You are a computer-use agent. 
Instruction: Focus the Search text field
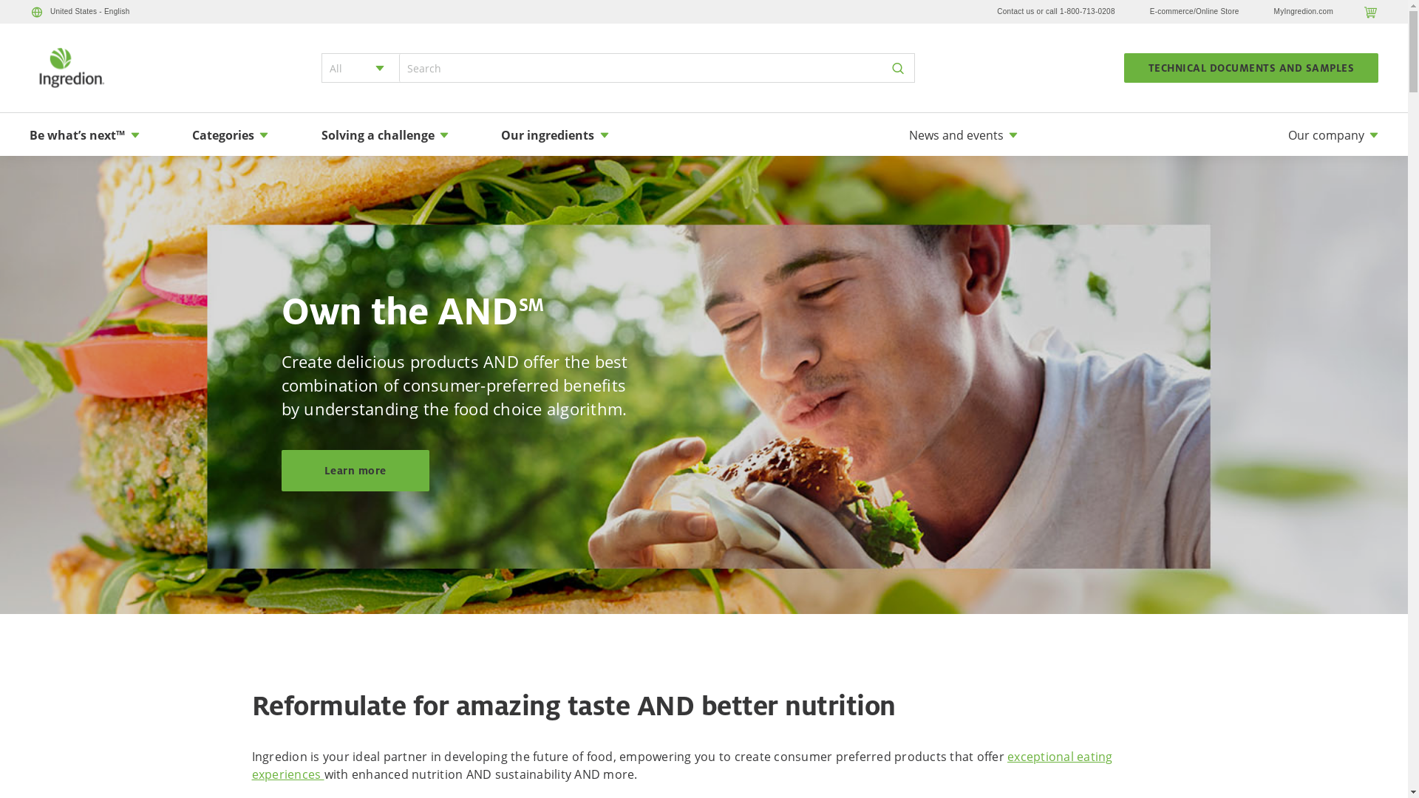(x=641, y=68)
